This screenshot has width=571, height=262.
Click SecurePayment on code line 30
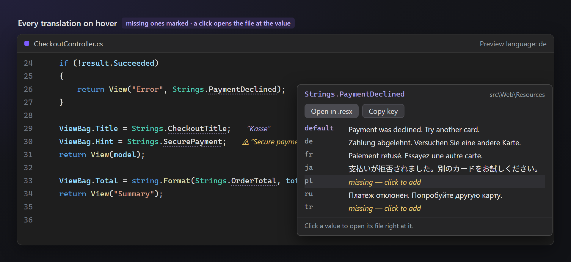pyautogui.click(x=193, y=141)
